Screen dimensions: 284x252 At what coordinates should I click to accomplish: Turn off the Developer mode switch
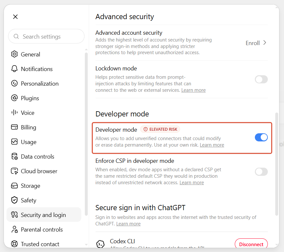[x=261, y=137]
